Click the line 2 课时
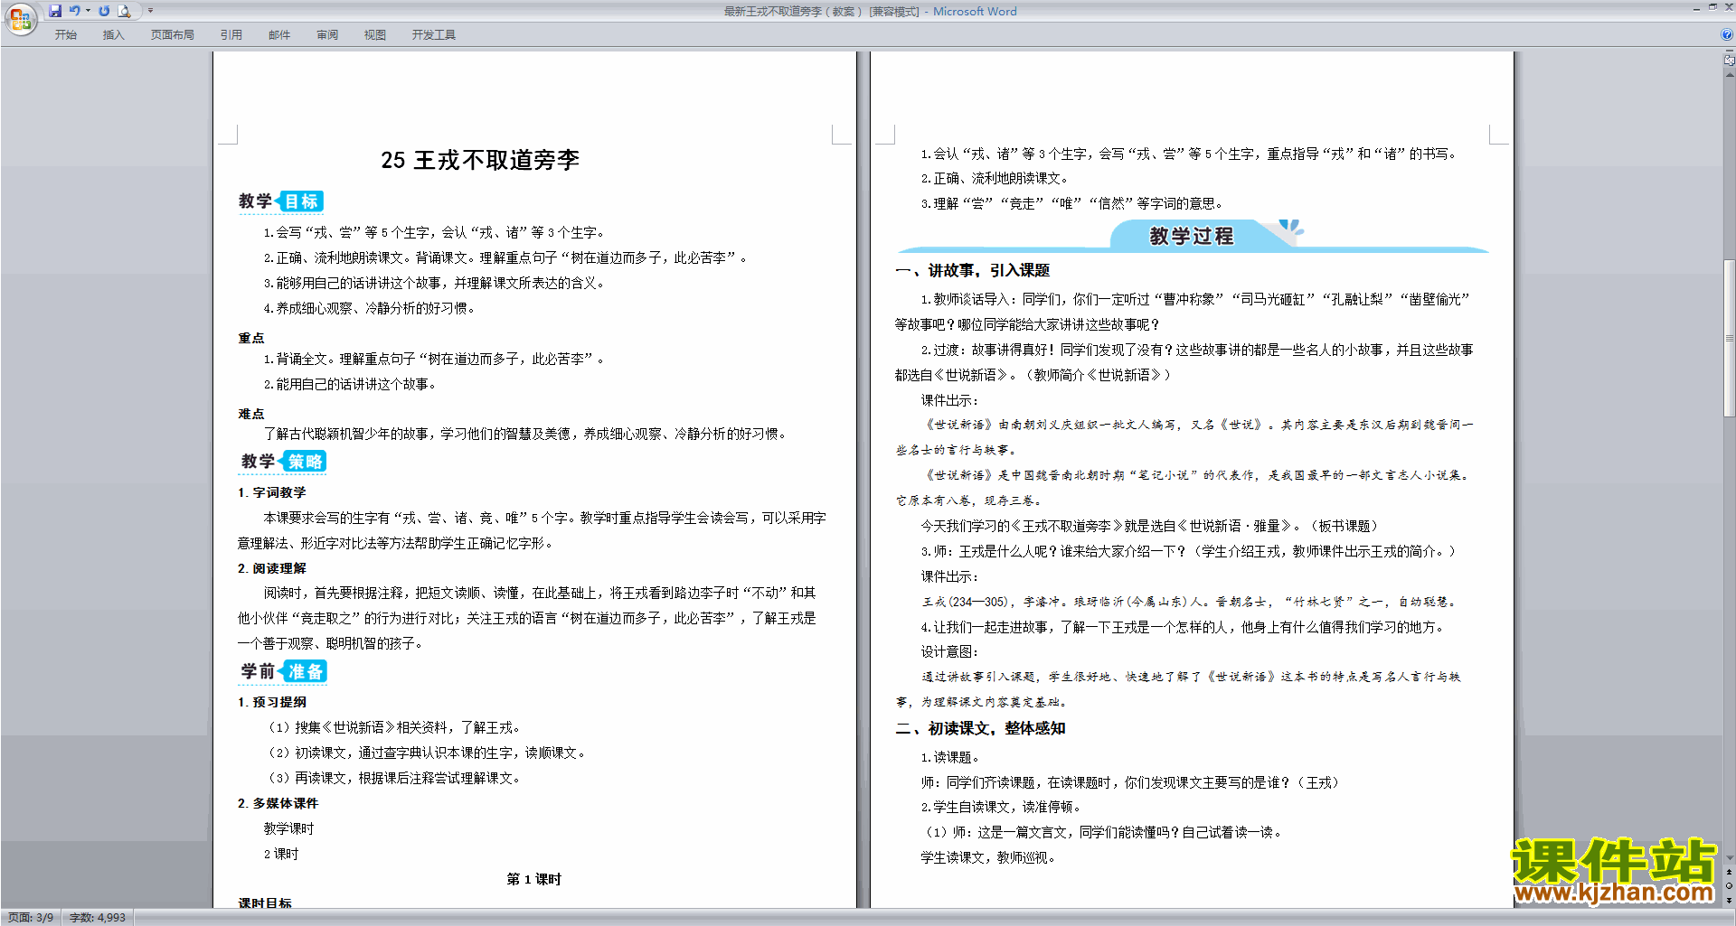This screenshot has height=926, width=1736. tap(281, 854)
